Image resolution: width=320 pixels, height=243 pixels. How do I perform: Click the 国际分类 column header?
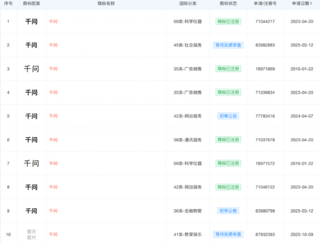click(x=187, y=4)
